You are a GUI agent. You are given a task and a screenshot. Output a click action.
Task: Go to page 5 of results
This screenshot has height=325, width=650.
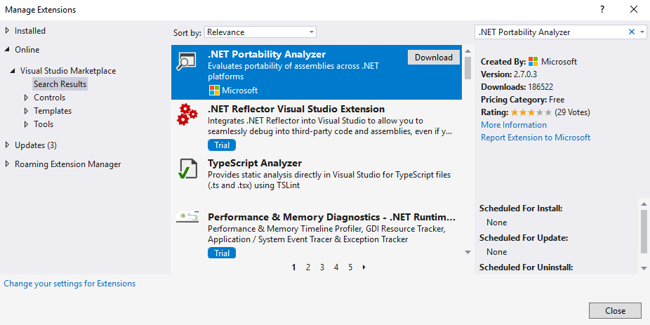point(350,267)
